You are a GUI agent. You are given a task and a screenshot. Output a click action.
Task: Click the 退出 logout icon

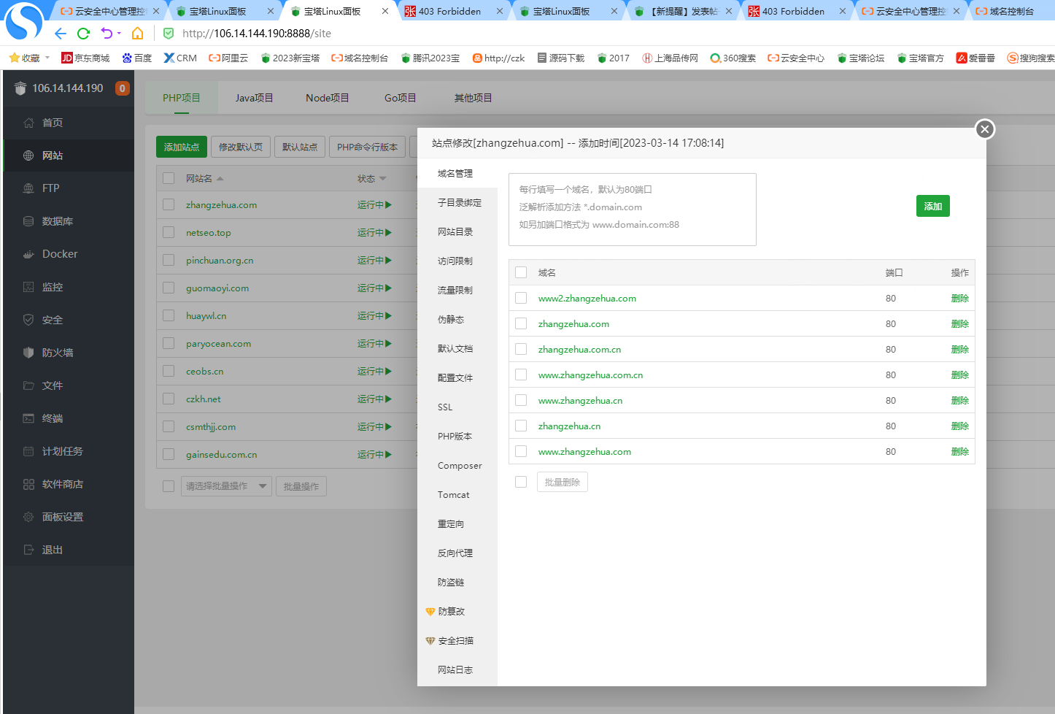pyautogui.click(x=28, y=550)
